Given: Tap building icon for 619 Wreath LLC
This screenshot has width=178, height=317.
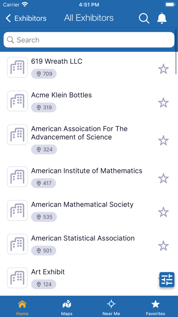Looking at the screenshot, I should (x=17, y=67).
